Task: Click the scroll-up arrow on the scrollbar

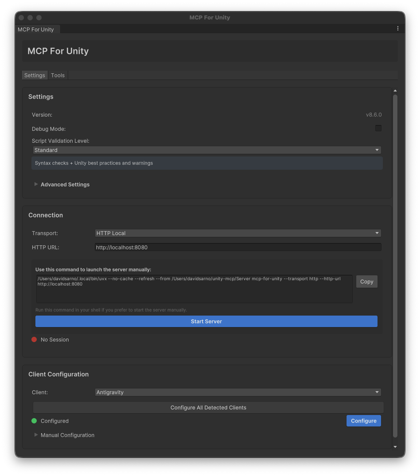Action: point(395,90)
